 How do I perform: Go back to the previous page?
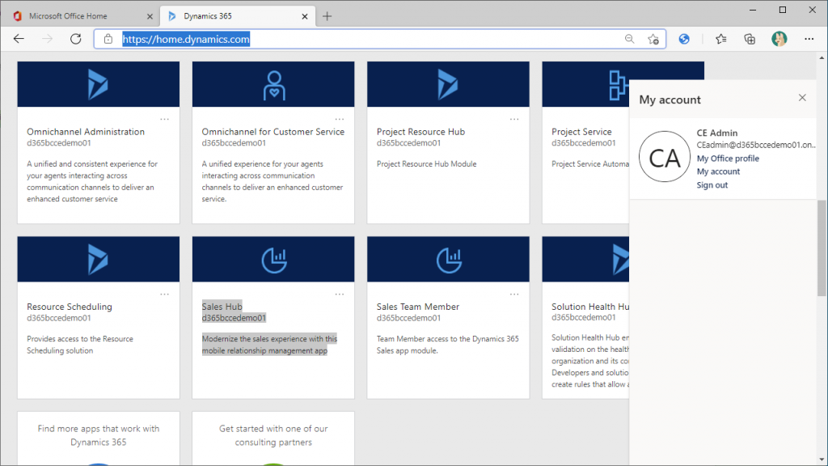pos(19,39)
